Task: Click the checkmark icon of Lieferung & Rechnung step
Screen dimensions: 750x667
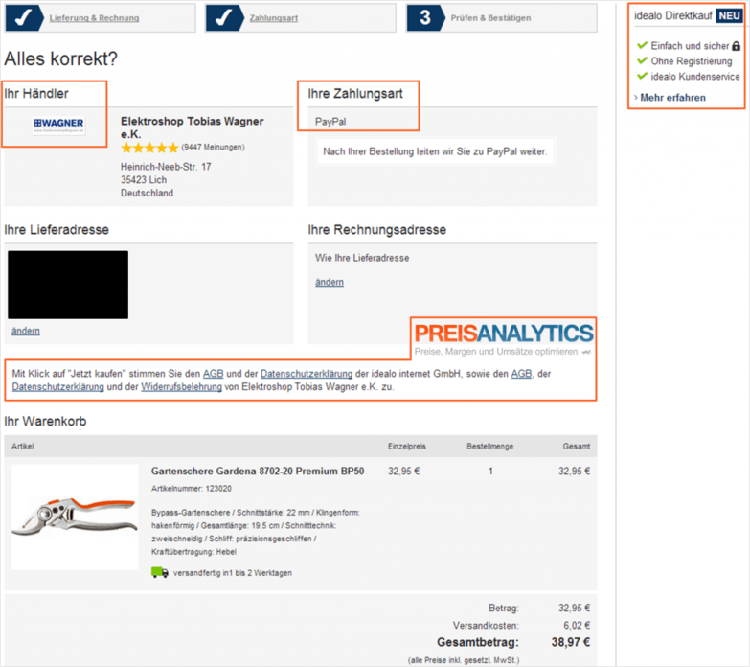Action: [x=29, y=17]
